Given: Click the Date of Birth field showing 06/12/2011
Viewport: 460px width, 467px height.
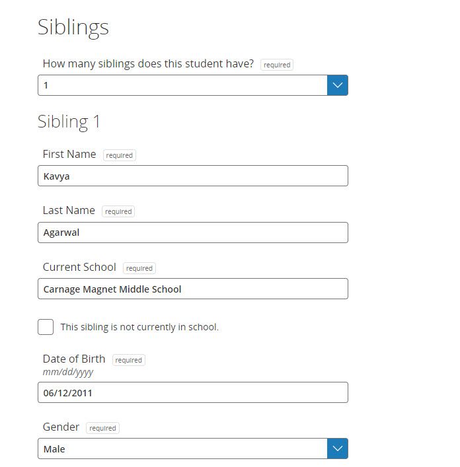Looking at the screenshot, I should (192, 392).
